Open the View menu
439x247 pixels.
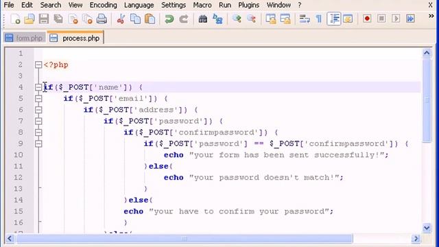75,5
